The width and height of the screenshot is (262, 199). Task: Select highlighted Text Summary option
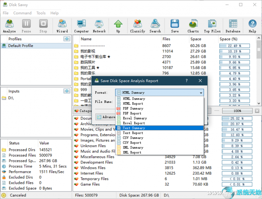160,128
